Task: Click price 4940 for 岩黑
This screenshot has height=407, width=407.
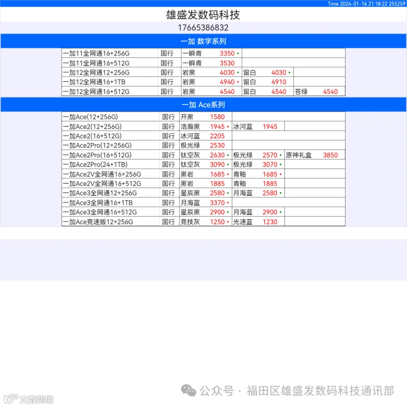Action: click(x=227, y=82)
